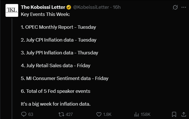Bookmark this post
The width and height of the screenshot is (189, 119).
click(x=174, y=114)
